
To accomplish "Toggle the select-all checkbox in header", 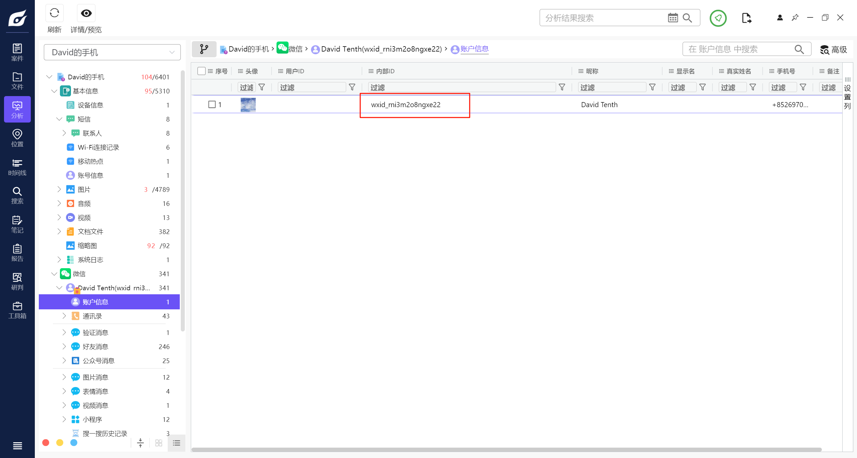I will point(201,71).
